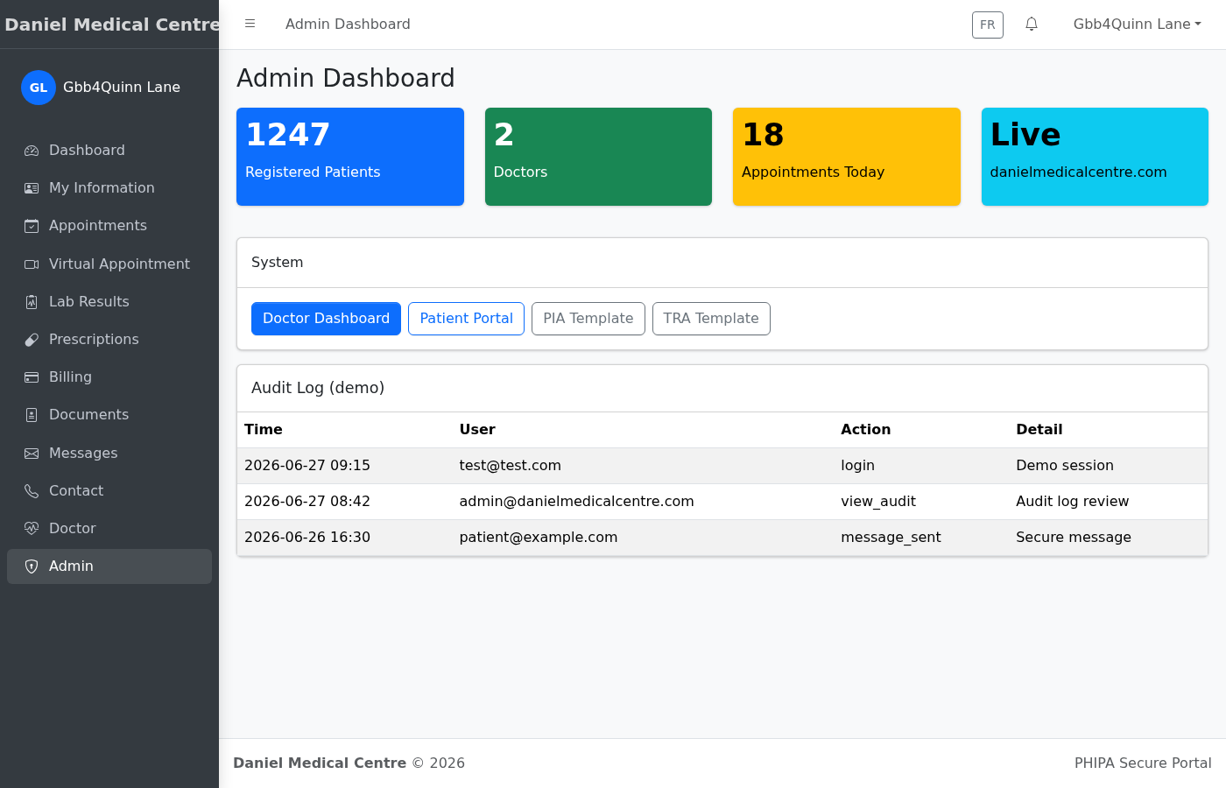Click the 2 Doctors green card

click(598, 157)
